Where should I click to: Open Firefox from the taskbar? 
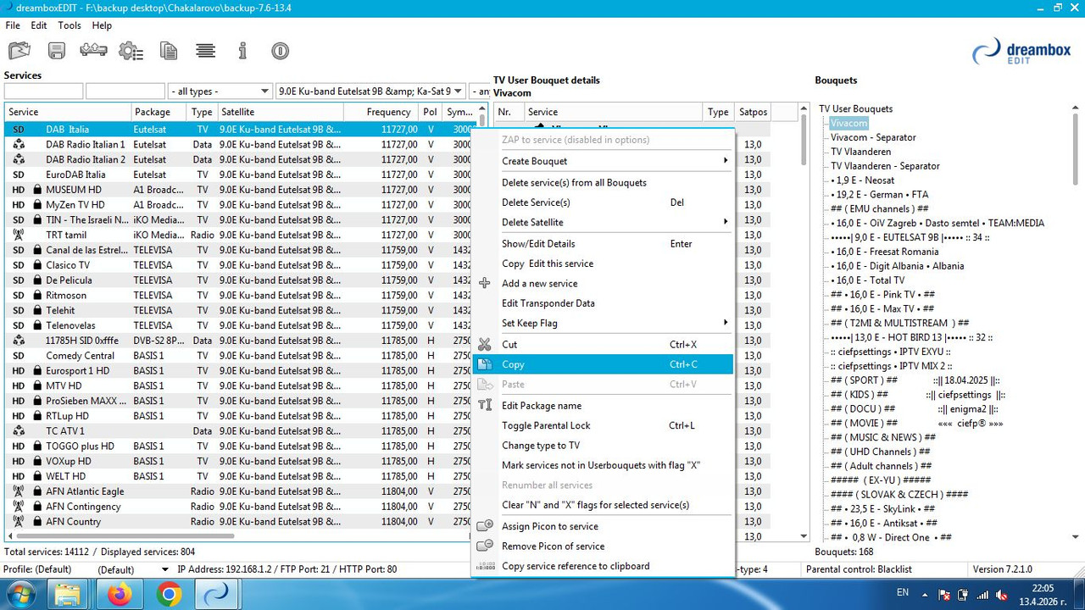point(120,596)
